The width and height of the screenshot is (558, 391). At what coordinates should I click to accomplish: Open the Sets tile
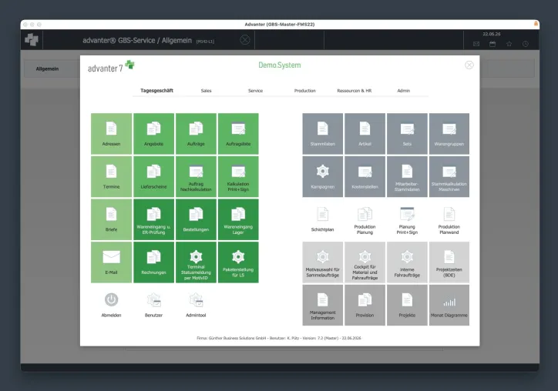(x=407, y=134)
